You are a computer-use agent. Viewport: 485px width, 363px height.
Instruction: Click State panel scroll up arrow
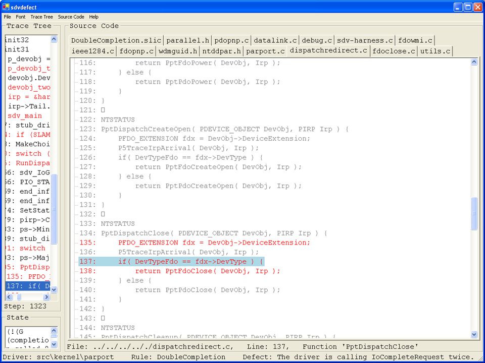coord(54,330)
